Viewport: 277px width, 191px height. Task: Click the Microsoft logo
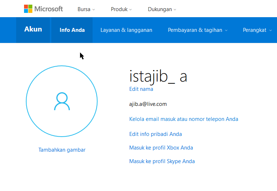pyautogui.click(x=43, y=9)
